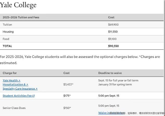
Task: Click the Senior Class Dues label
Action: [14, 108]
